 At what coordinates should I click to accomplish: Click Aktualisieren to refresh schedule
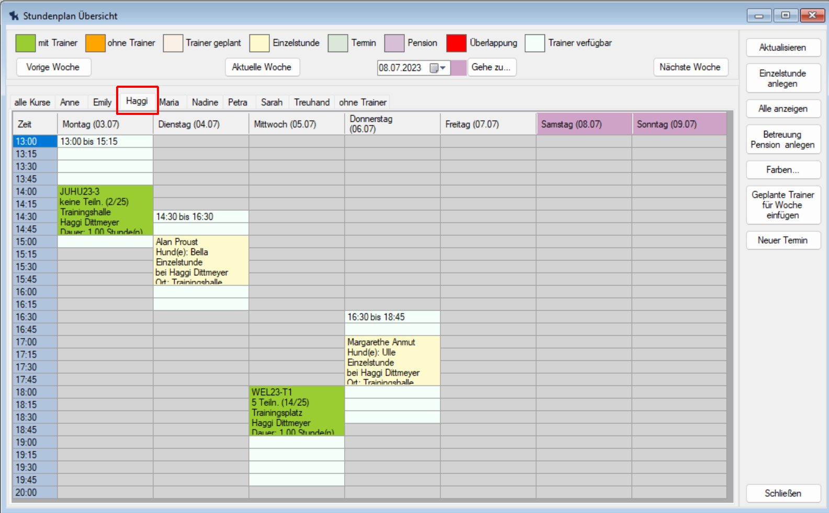(782, 48)
